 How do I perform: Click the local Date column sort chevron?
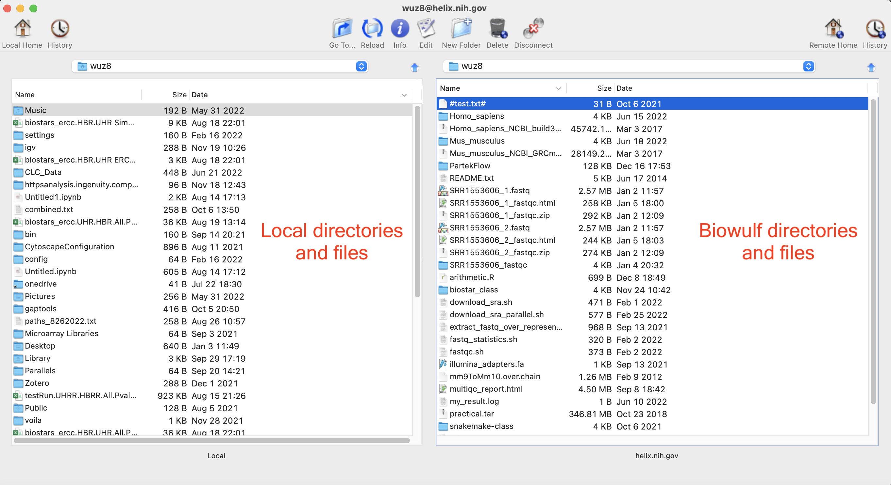tap(404, 95)
